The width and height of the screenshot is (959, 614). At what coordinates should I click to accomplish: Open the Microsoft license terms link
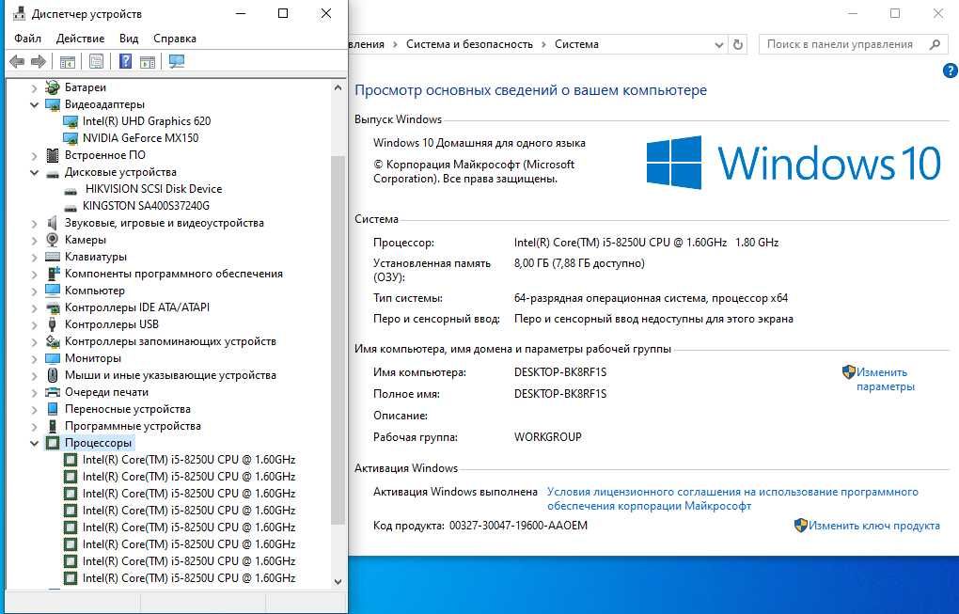pyautogui.click(x=732, y=498)
